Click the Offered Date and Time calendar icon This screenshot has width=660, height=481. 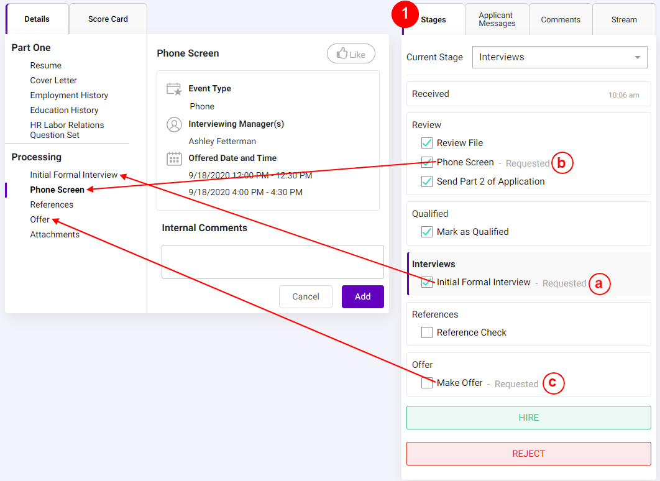point(173,158)
